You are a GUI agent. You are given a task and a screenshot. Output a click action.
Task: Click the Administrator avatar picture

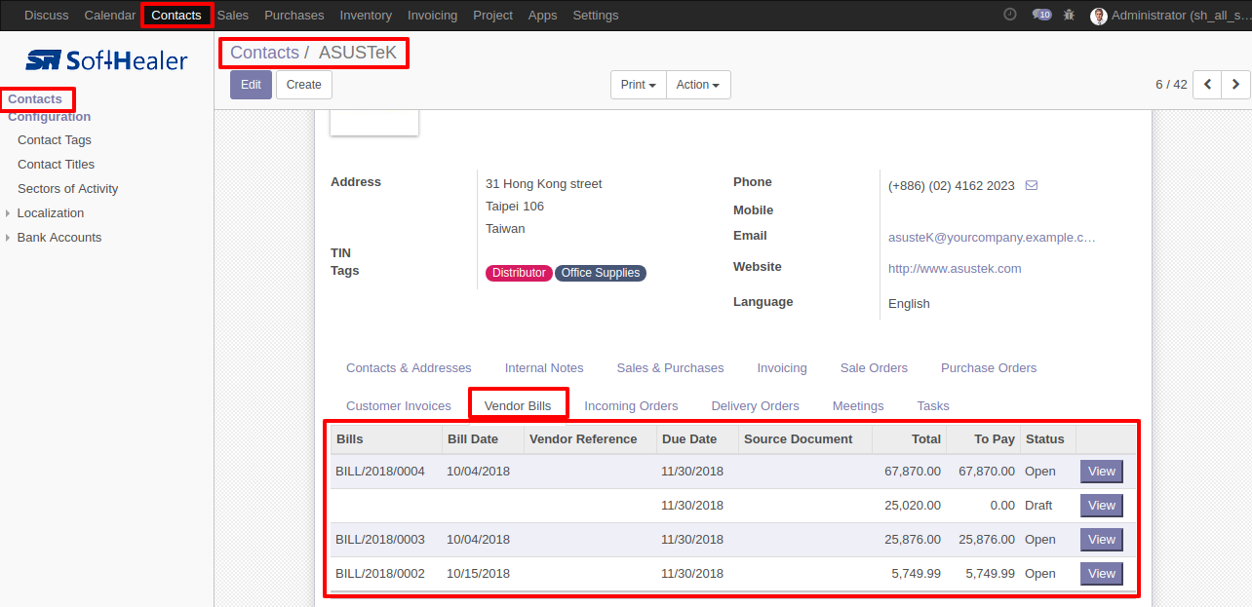[1099, 16]
